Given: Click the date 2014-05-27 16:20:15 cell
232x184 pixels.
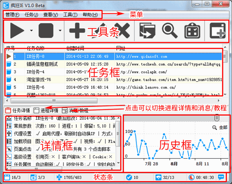Looking at the screenshot, I should point(87,80).
